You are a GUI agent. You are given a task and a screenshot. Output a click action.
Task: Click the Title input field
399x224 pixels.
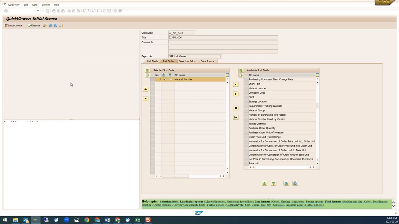pyautogui.click(x=223, y=37)
